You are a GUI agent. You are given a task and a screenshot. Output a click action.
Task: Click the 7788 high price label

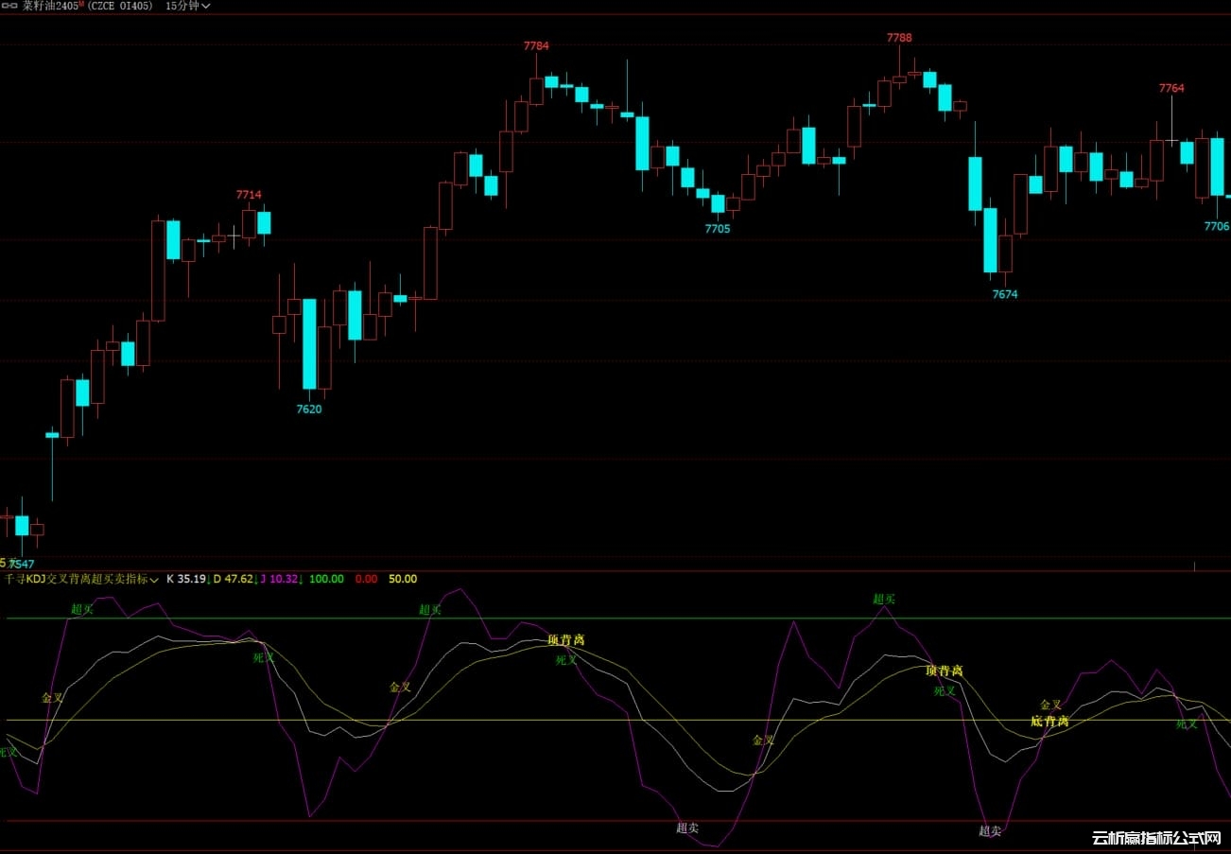[x=899, y=38]
